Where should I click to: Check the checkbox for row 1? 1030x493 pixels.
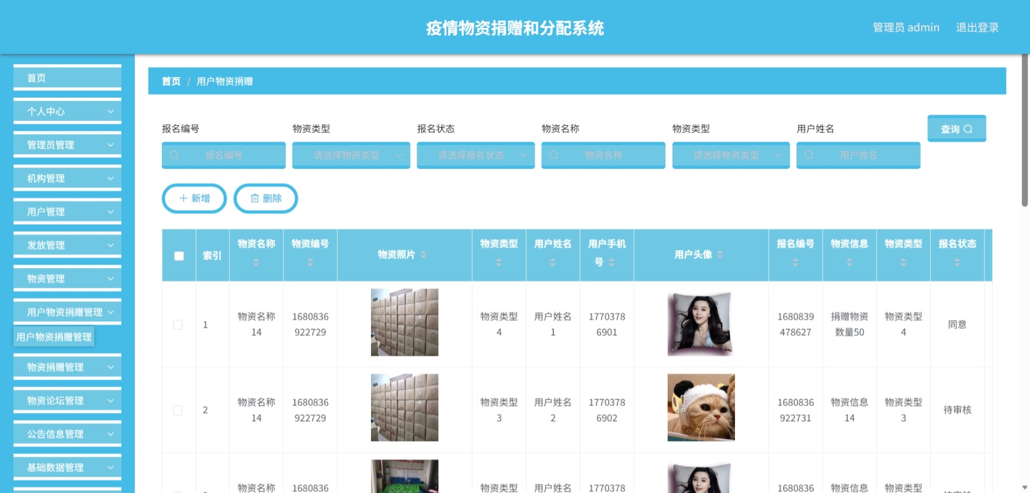click(x=178, y=325)
